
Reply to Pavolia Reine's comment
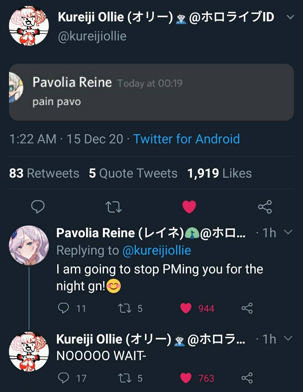coord(63,308)
